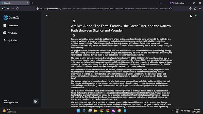
Task: Log out using the exit icon
Action: [x=36, y=101]
